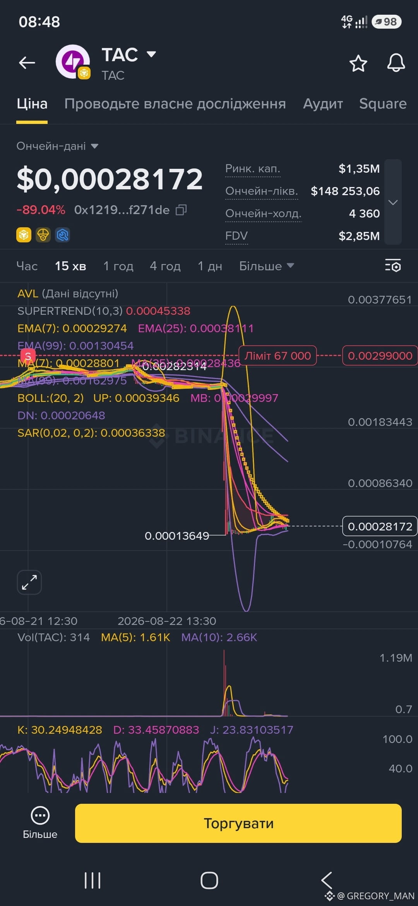418x906 pixels.
Task: Tap the back arrow icon
Action: [x=27, y=62]
